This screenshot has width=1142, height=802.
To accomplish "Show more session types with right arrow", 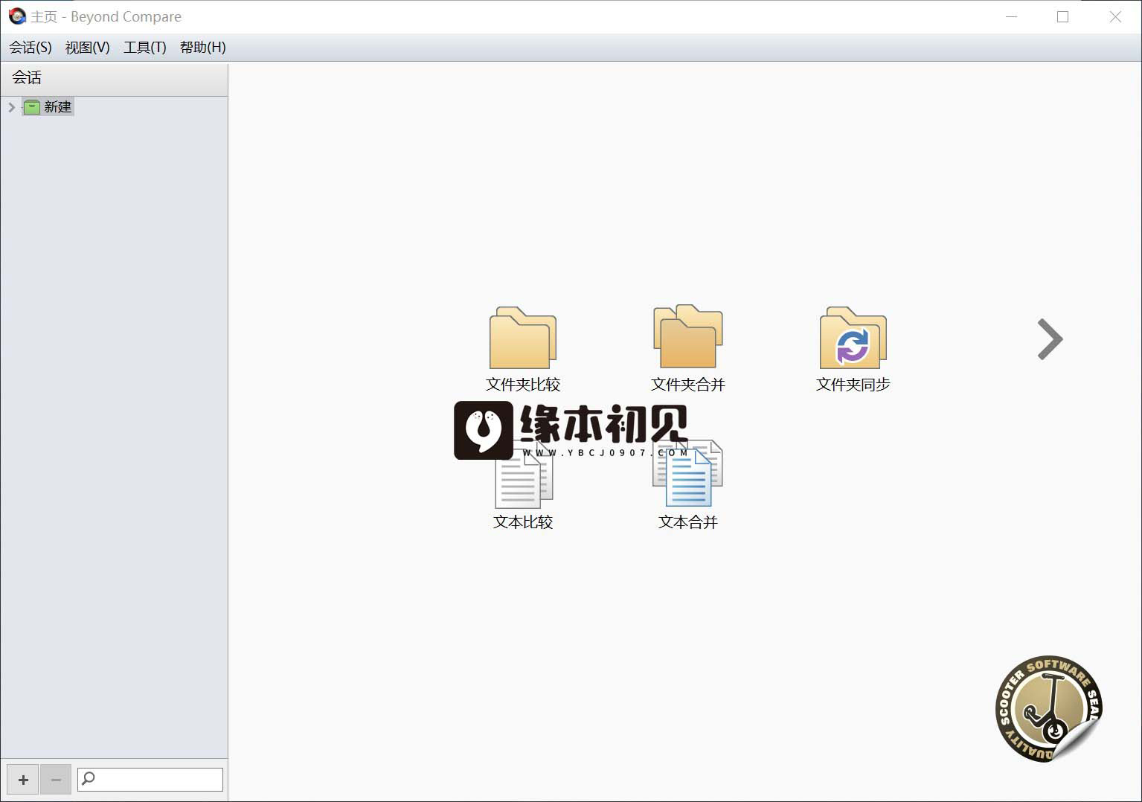I will 1050,339.
